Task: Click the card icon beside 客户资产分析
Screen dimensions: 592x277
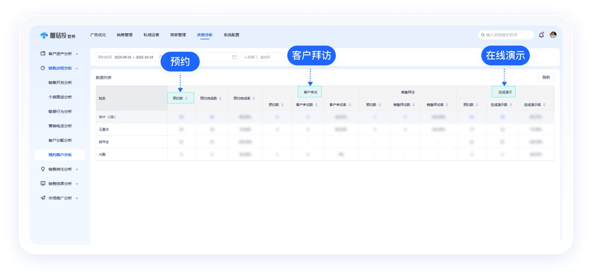Action: (43, 53)
